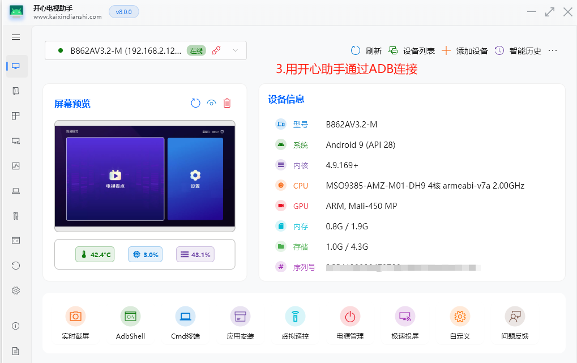The image size is (577, 363).
Task: Disconnect device using the red link icon
Action: (216, 50)
